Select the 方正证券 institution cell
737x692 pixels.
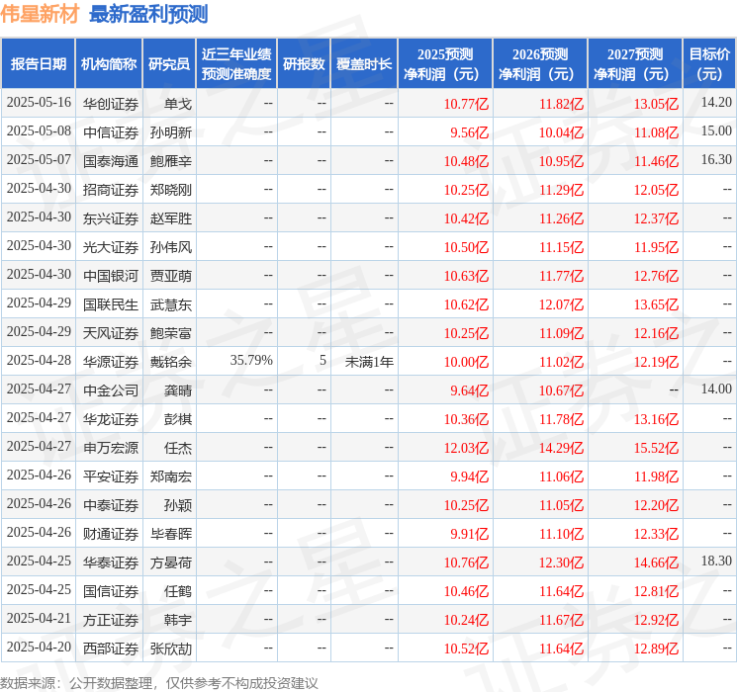[111, 620]
